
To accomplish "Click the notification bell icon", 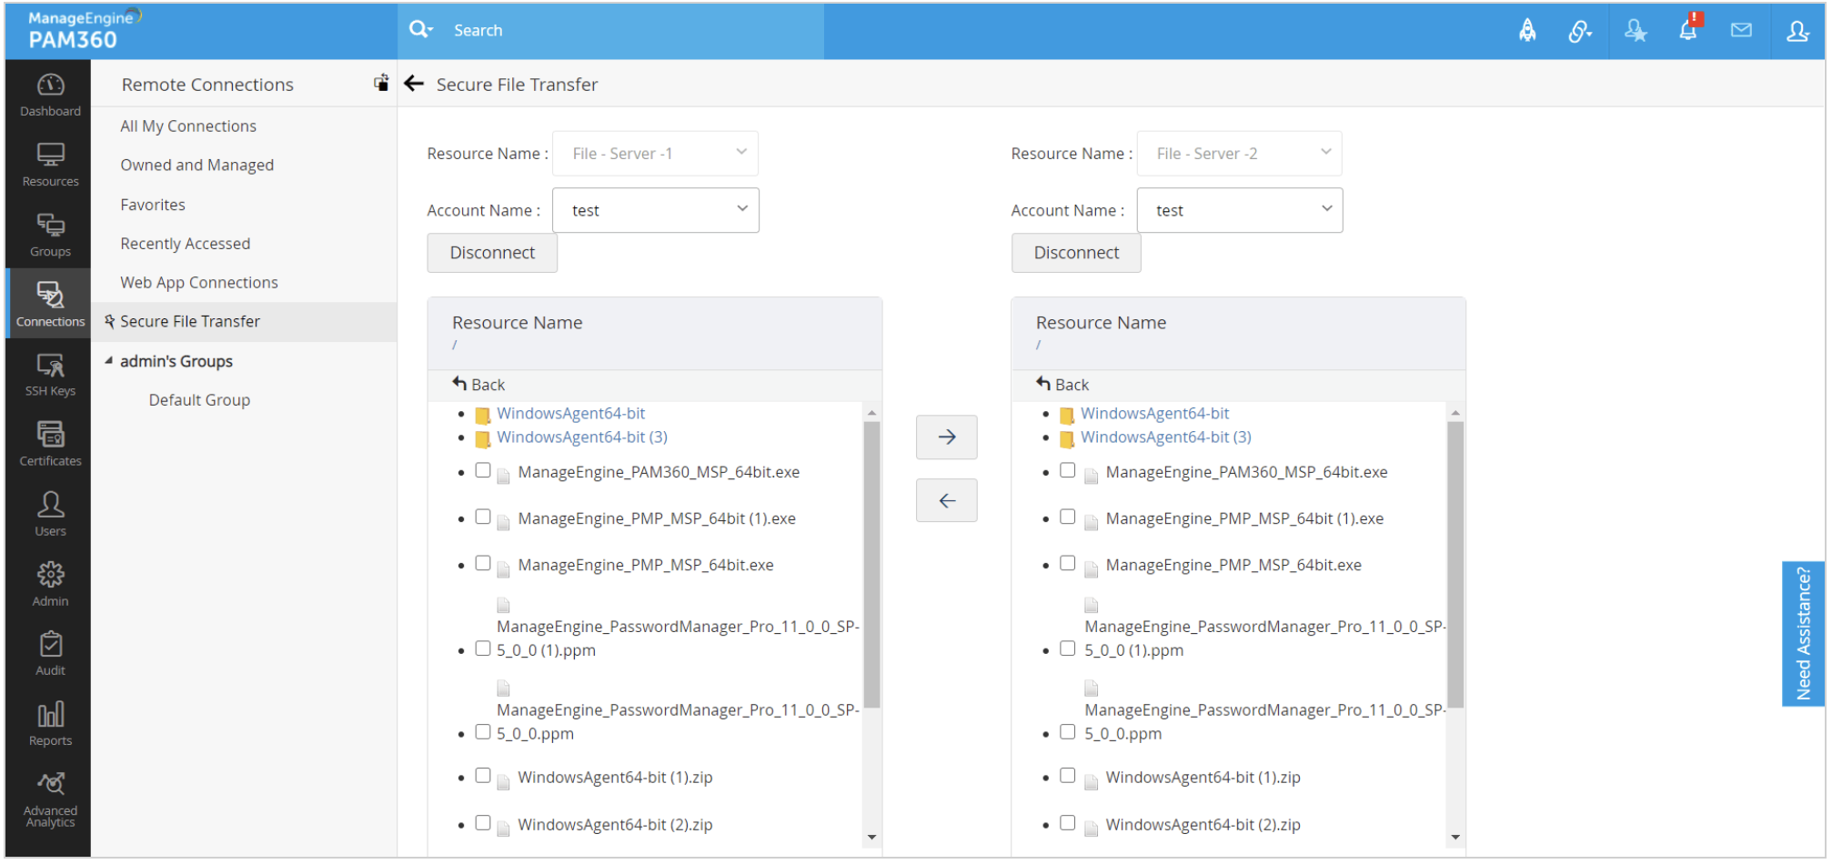I will pos(1687,30).
